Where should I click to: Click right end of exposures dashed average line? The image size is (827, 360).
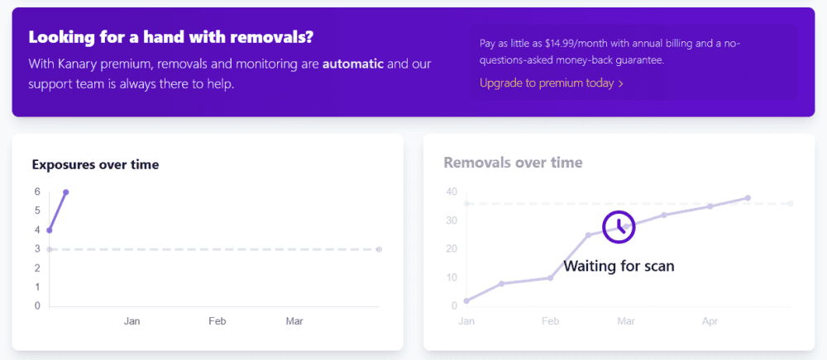point(379,249)
